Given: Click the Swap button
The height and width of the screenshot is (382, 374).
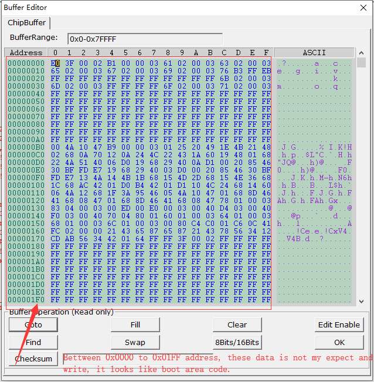Looking at the screenshot, I should [x=135, y=342].
